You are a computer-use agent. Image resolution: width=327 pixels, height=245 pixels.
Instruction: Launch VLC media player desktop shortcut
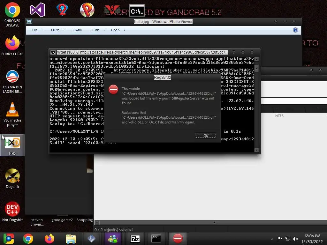[12, 115]
